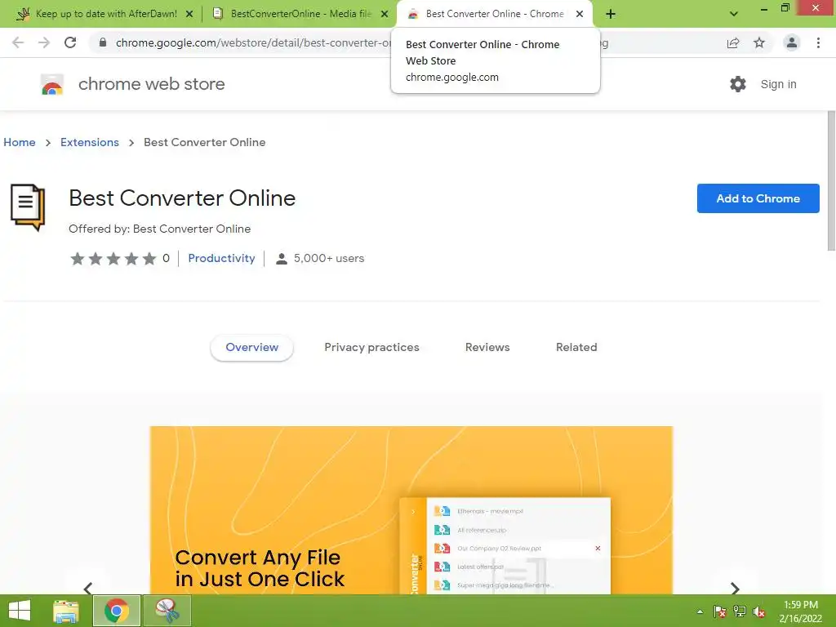
Task: Click the Convert Any File promo screenshot
Action: pyautogui.click(x=411, y=510)
